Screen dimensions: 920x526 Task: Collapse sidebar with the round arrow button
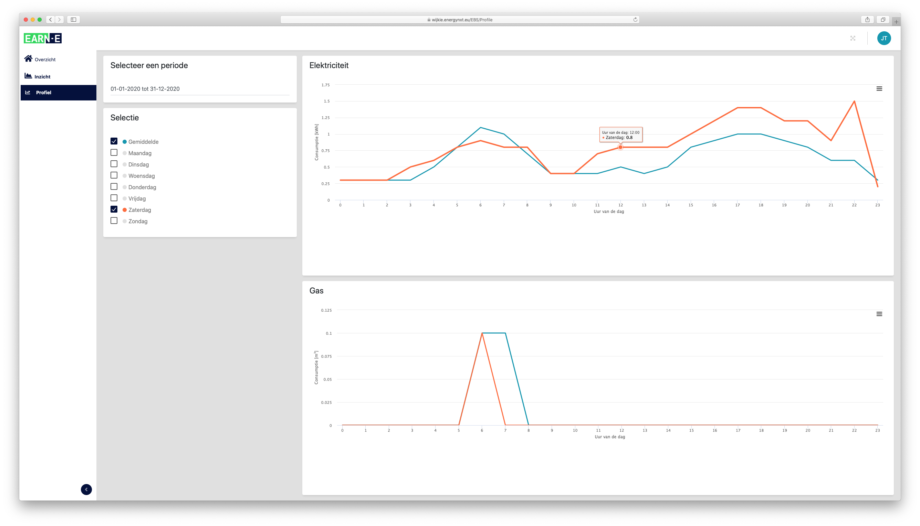[86, 489]
